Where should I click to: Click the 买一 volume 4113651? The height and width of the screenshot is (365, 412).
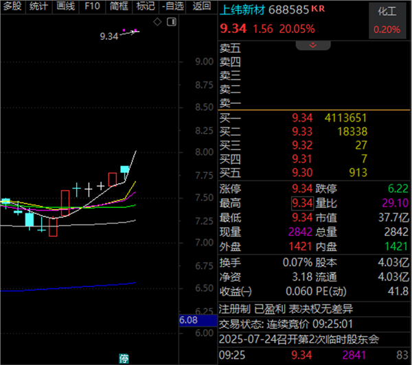coord(345,118)
